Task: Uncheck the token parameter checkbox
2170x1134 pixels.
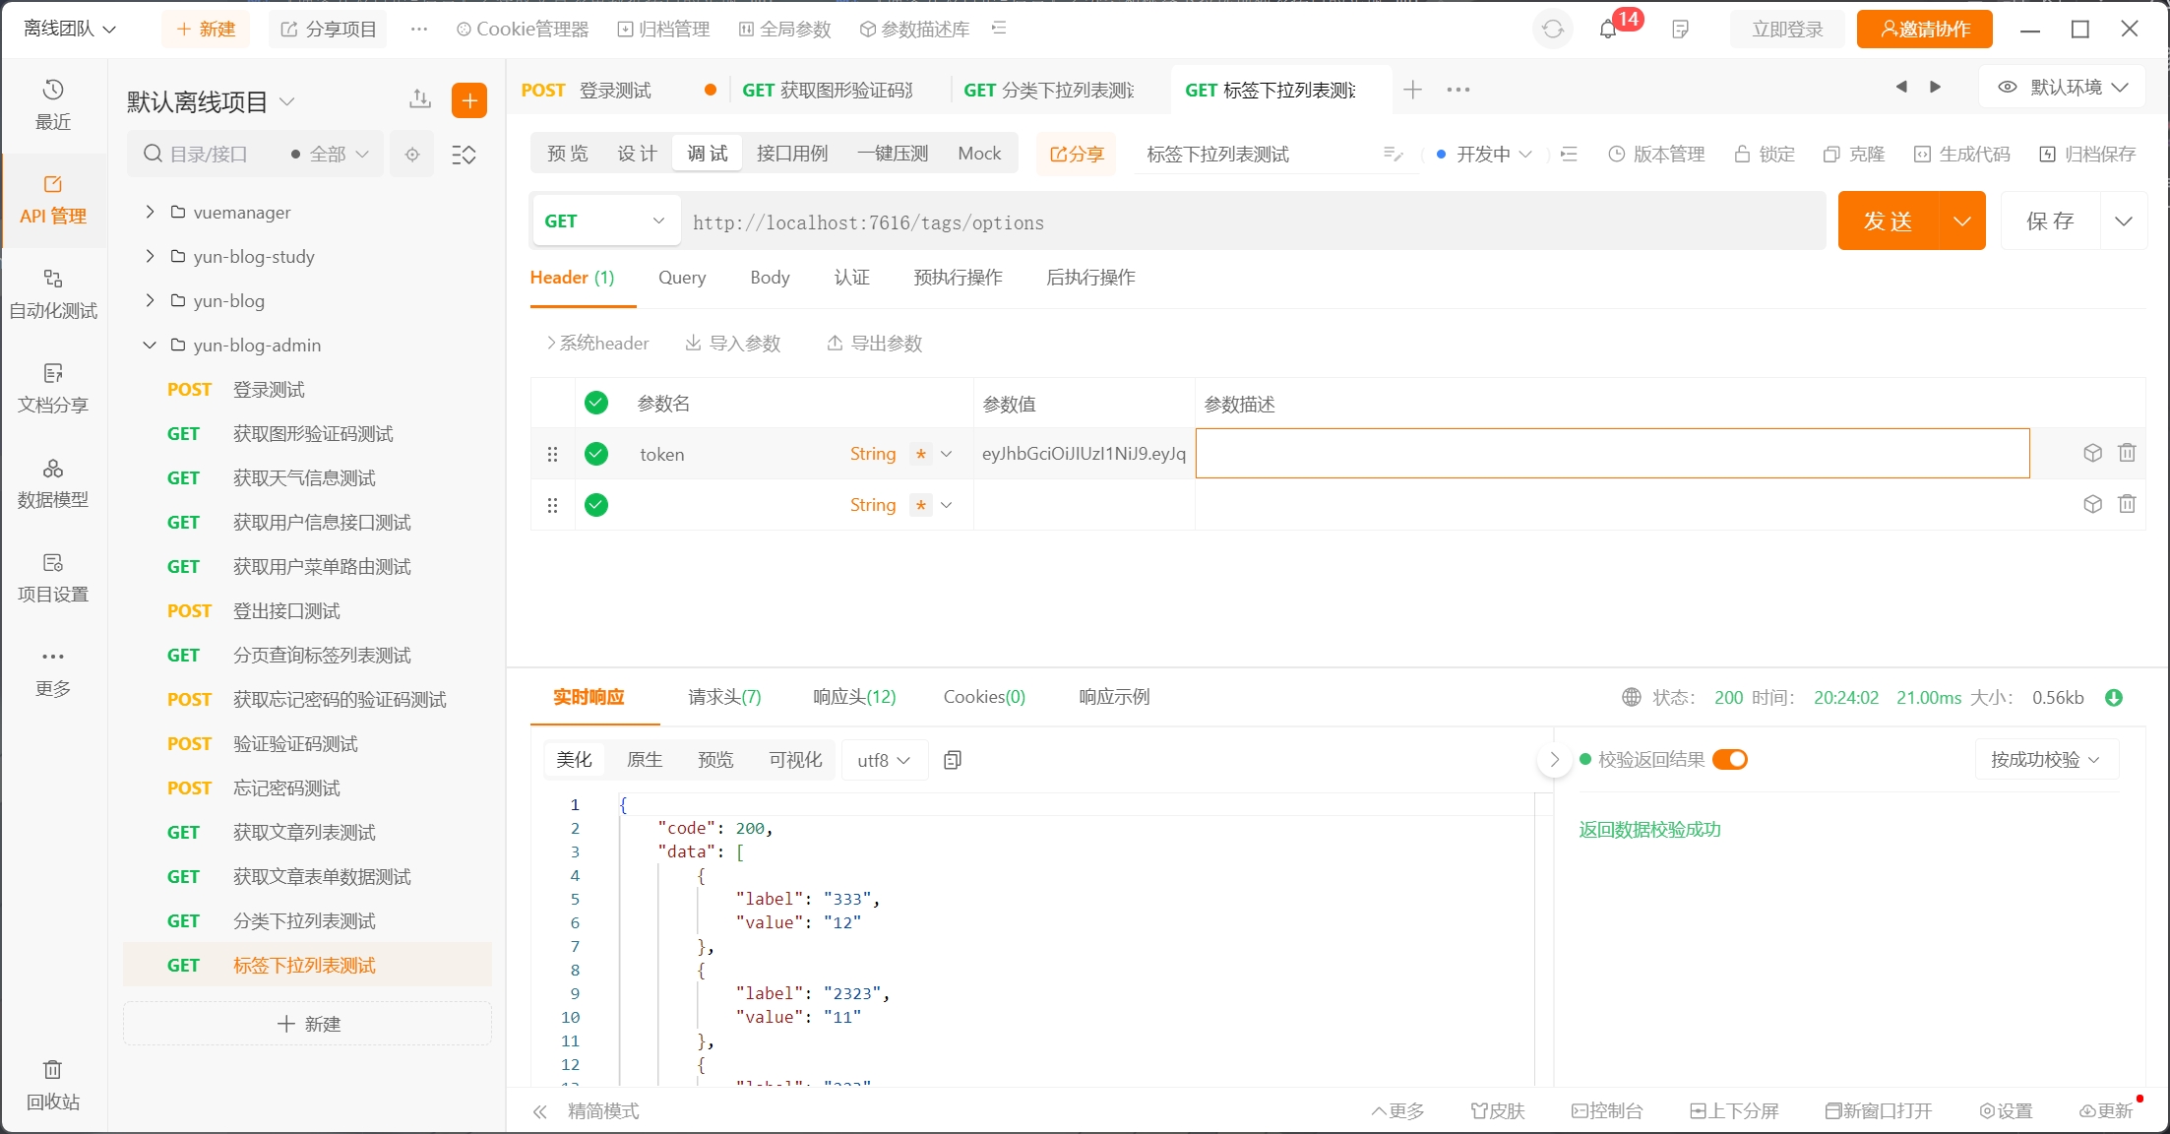Action: 596,454
